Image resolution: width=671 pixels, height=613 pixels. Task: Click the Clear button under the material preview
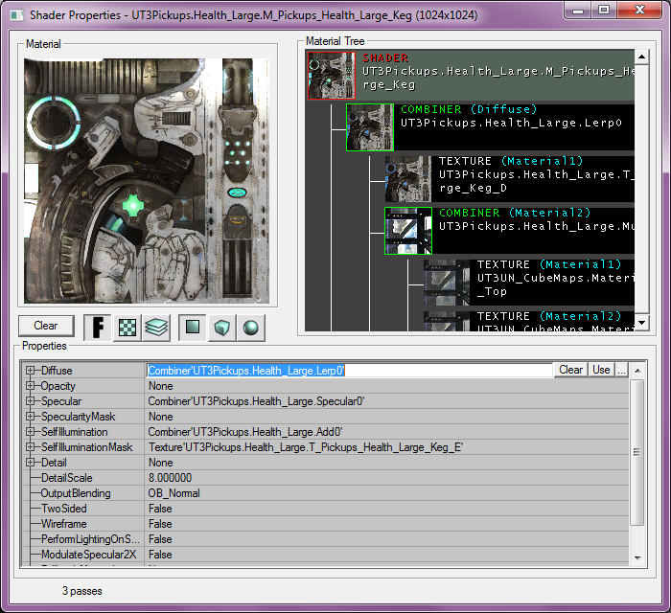pos(46,326)
